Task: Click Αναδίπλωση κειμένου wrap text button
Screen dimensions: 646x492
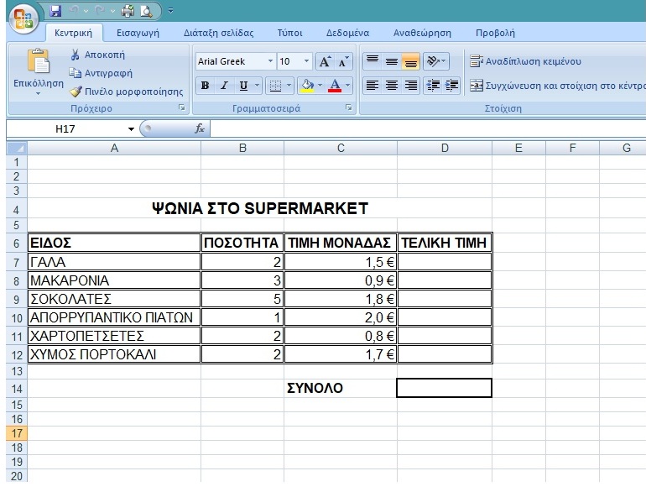Action: pos(525,61)
